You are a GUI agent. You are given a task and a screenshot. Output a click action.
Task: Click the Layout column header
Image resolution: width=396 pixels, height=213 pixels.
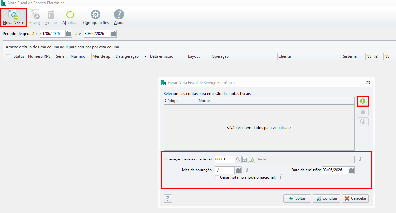pyautogui.click(x=199, y=56)
